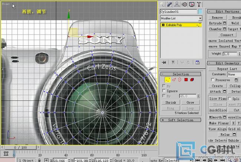Click the Front viewport label
This screenshot has width=241, height=162.
coord(6,4)
